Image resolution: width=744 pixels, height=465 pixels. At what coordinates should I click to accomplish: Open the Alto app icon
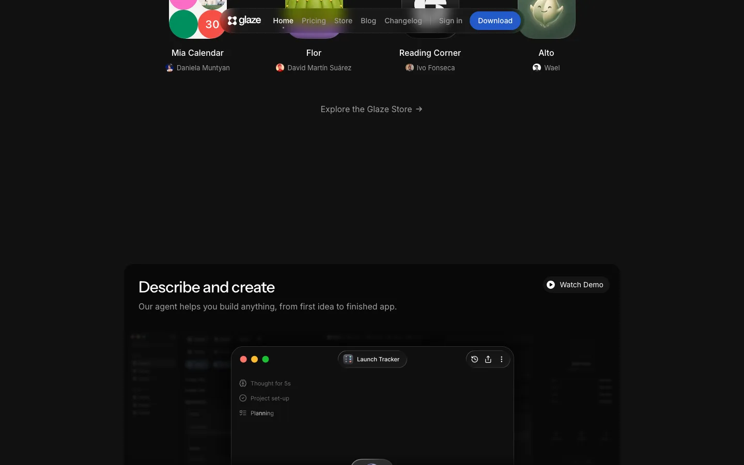point(547,19)
